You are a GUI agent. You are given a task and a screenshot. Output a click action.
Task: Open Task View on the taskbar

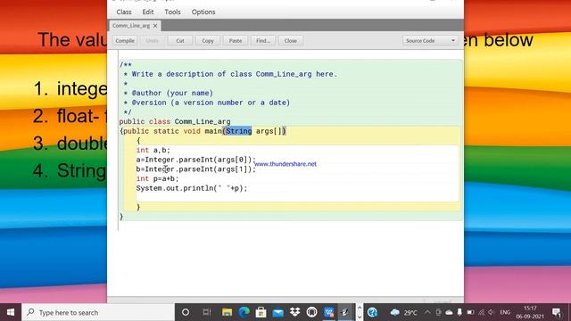coord(207,312)
